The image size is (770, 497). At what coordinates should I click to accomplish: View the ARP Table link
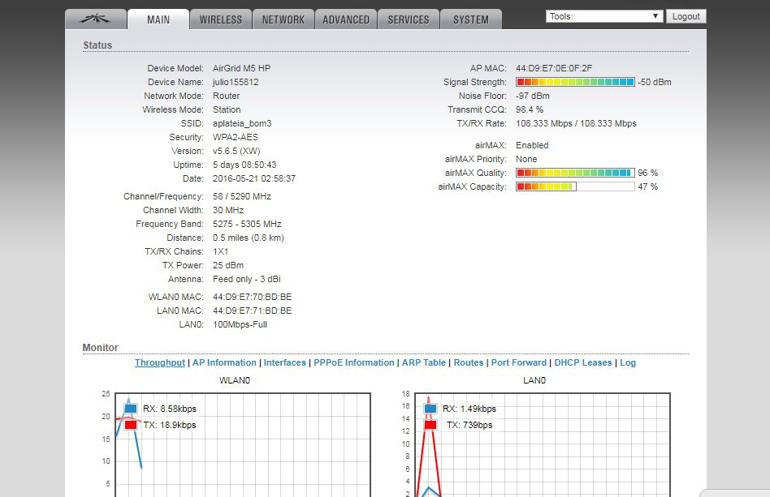[x=424, y=362]
